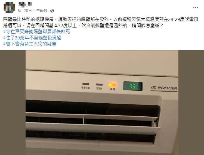Click the globe public-audience icon
The width and height of the screenshot is (204, 155).
[x=52, y=11]
